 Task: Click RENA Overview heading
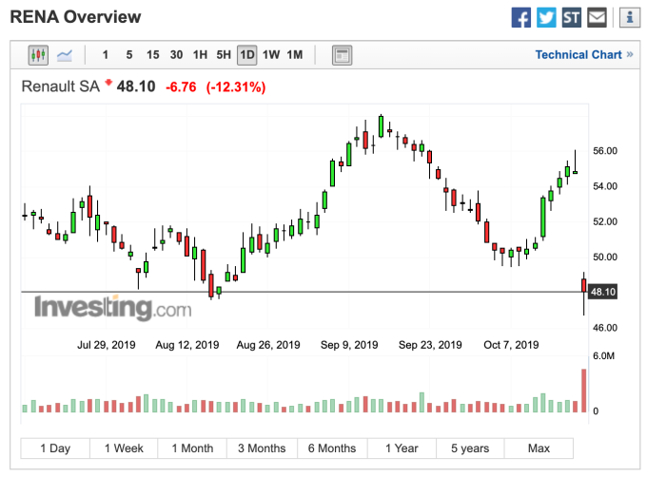(75, 17)
